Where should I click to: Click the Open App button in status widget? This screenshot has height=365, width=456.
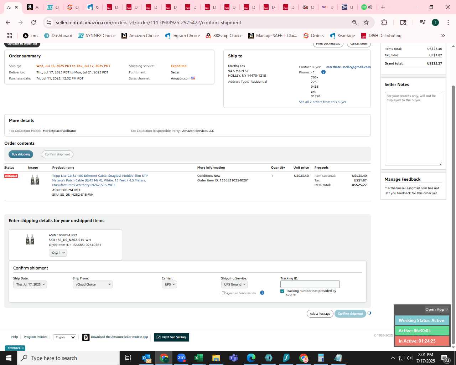[x=437, y=309]
